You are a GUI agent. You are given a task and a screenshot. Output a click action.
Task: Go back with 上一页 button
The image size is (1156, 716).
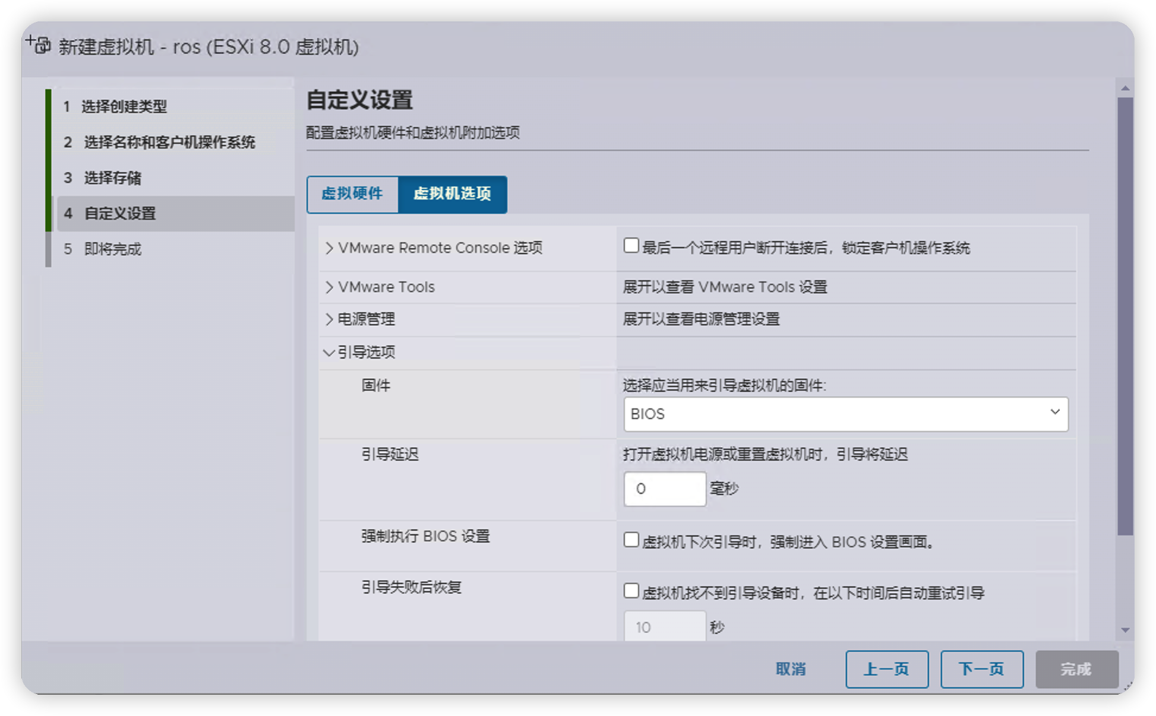click(886, 669)
